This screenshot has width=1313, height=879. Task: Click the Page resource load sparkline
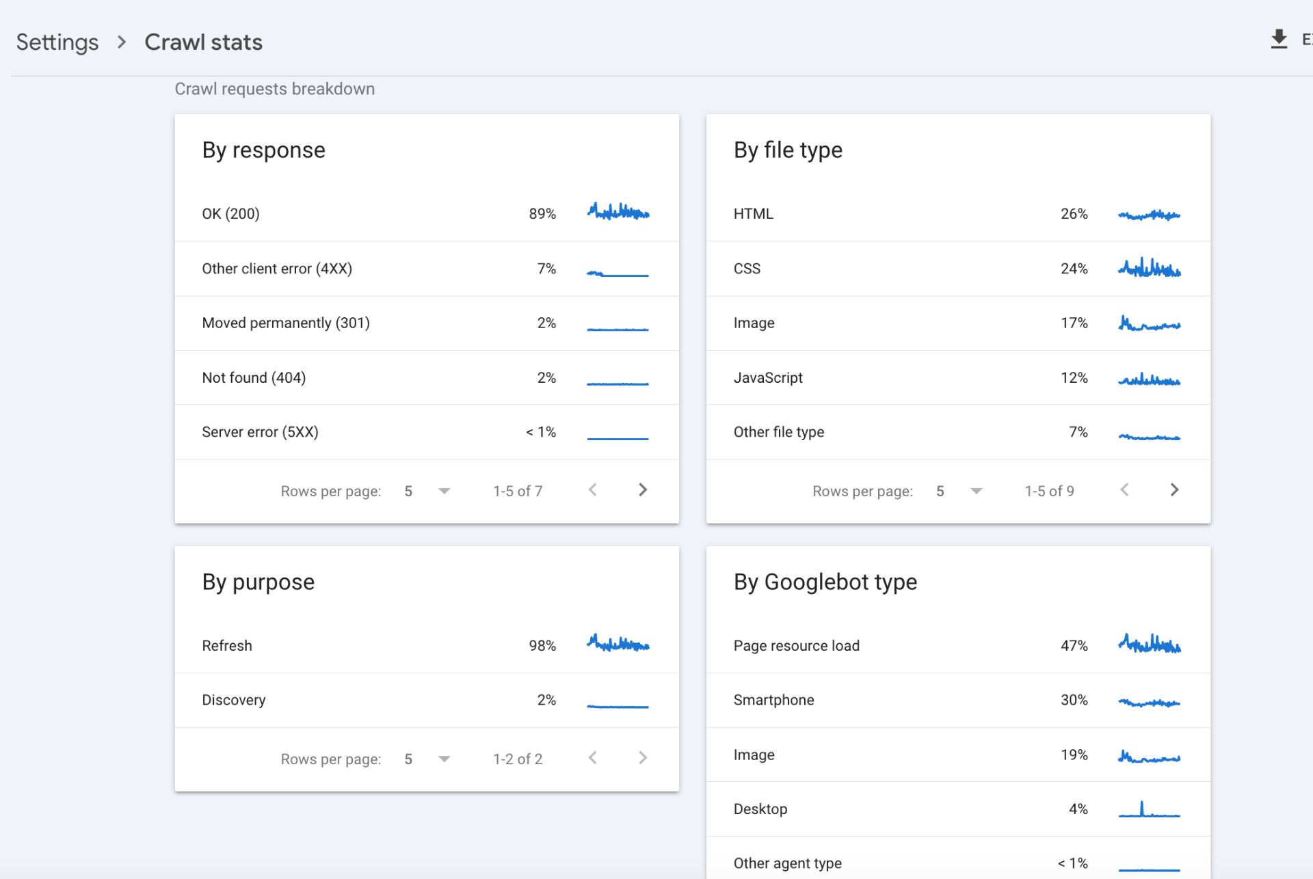click(x=1150, y=643)
